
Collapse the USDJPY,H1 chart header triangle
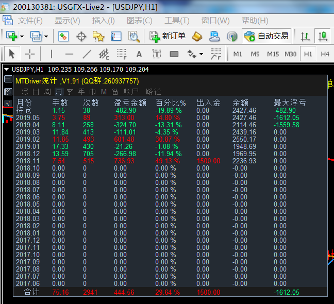click(x=6, y=69)
